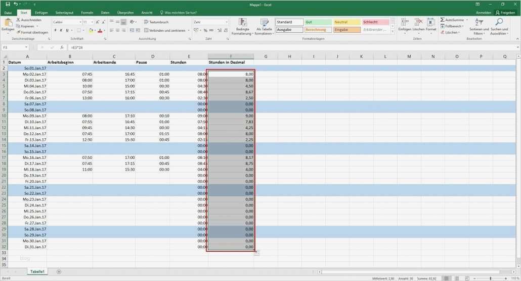
Task: Click the Freigeben share button
Action: tap(505, 13)
